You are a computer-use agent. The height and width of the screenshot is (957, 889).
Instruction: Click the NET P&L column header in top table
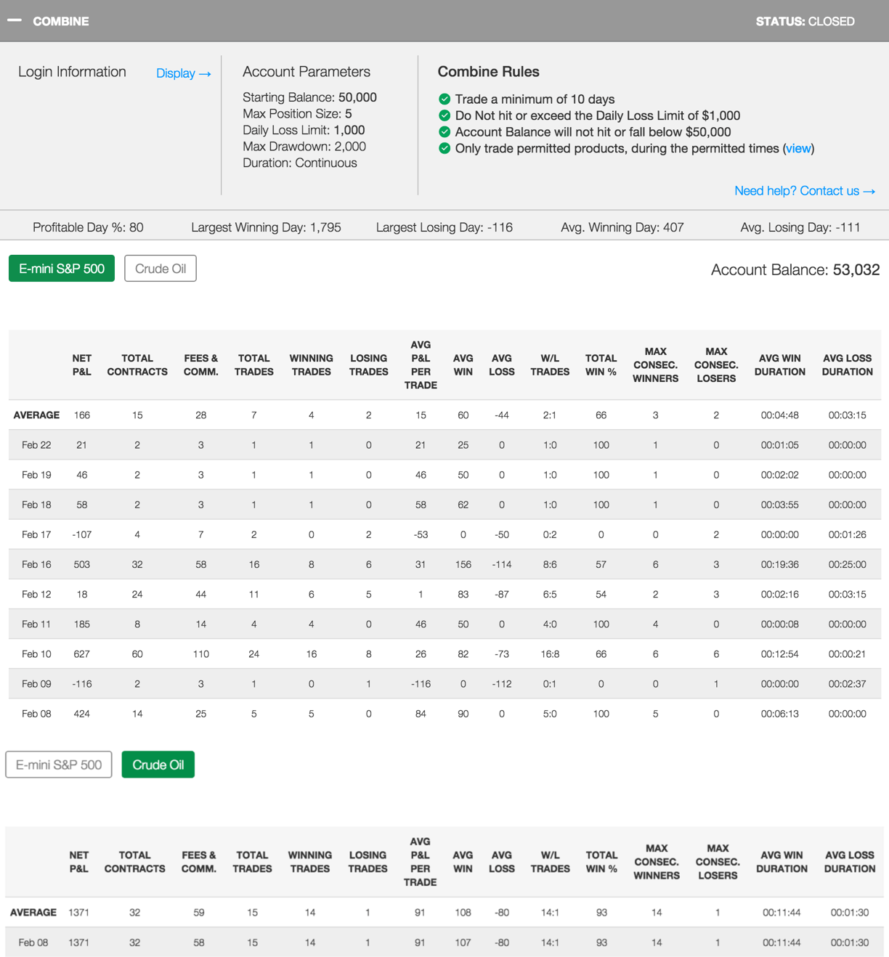pos(82,365)
